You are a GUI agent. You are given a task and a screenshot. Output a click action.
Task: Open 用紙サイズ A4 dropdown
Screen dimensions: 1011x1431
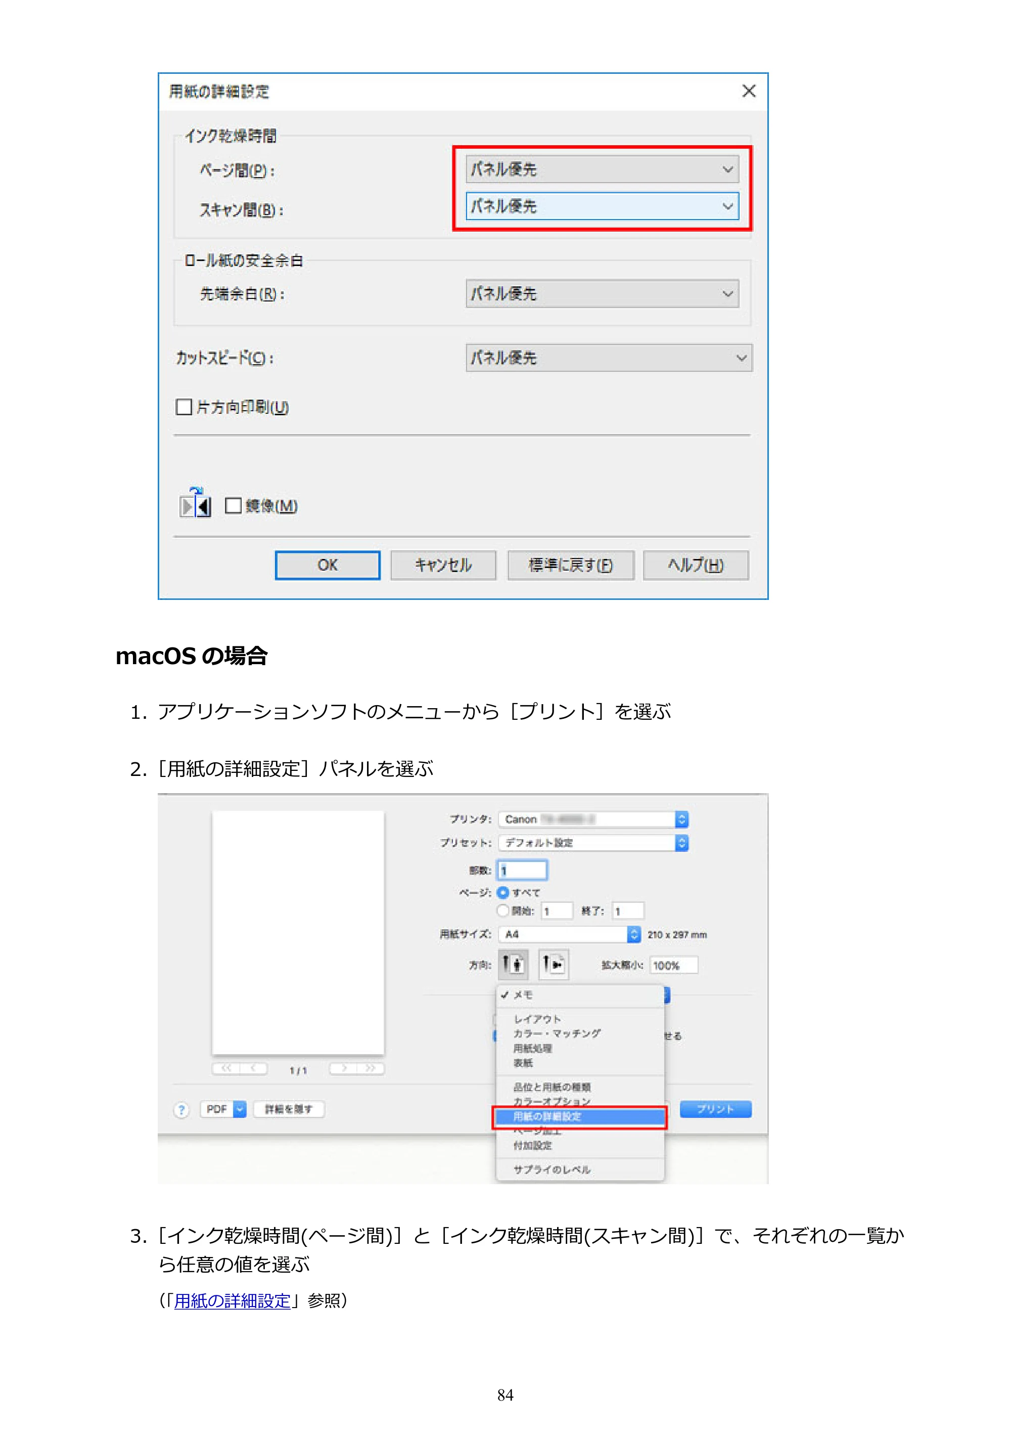[570, 934]
